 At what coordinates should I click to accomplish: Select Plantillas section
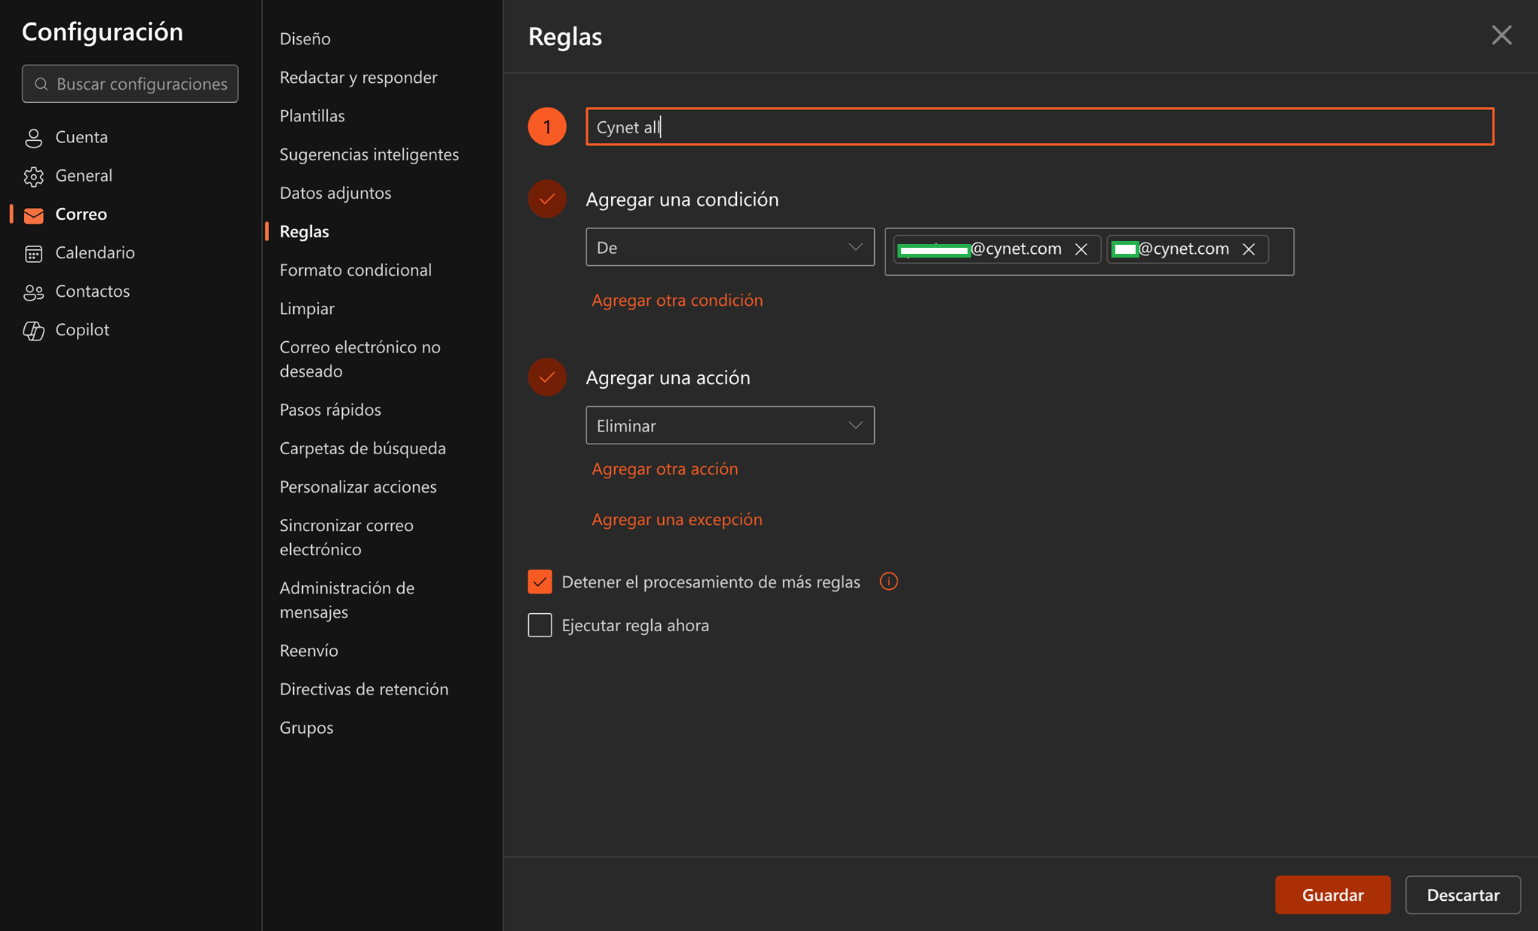coord(312,115)
